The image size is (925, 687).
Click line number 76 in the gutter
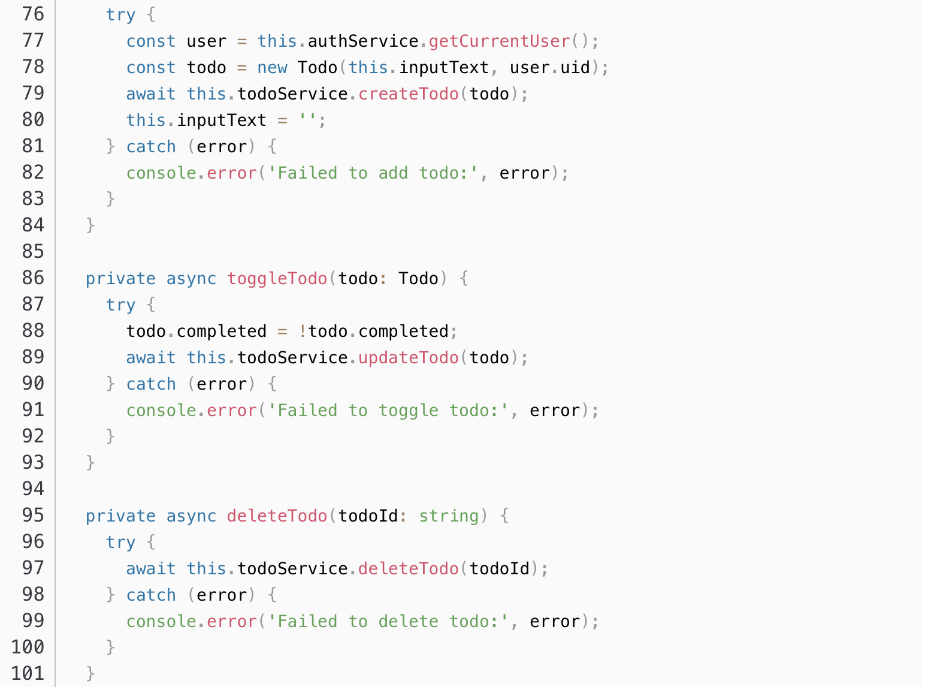click(x=33, y=14)
